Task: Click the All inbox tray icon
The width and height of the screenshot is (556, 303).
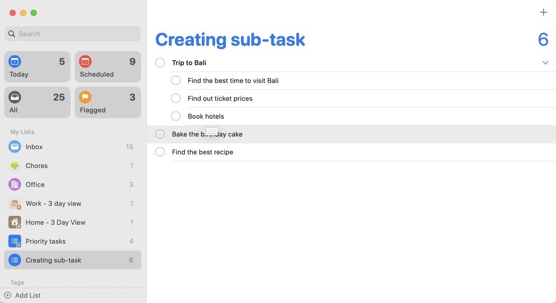Action: [14, 97]
